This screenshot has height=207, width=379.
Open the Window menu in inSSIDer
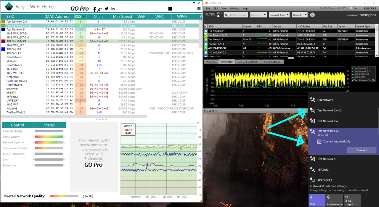pos(235,9)
